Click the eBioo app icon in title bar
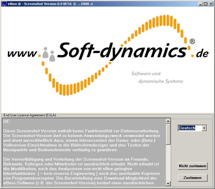215x189 pixels. click(x=4, y=4)
